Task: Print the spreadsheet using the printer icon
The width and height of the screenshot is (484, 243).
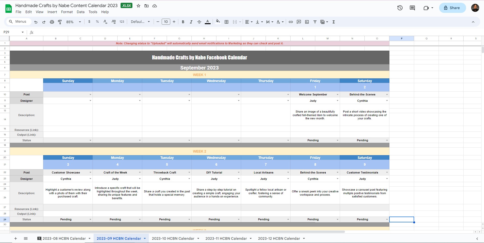Action: pyautogui.click(x=52, y=22)
